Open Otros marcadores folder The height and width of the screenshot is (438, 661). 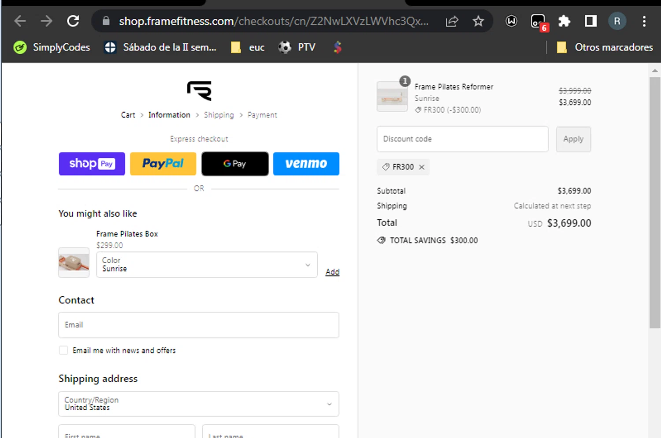pos(605,47)
